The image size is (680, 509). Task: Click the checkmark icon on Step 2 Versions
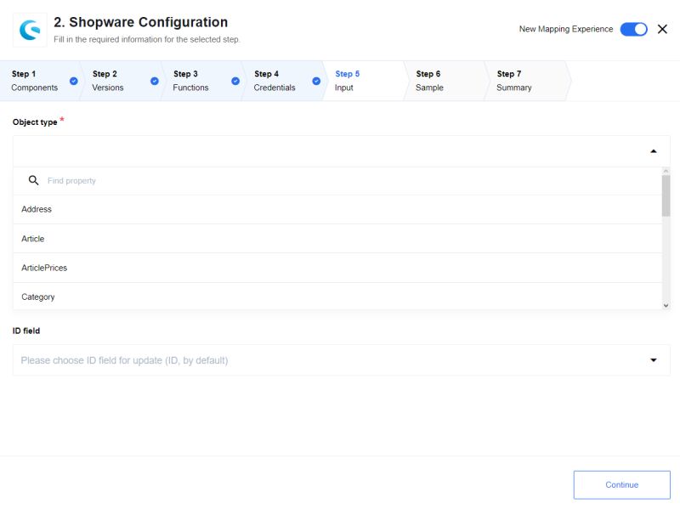tap(155, 82)
